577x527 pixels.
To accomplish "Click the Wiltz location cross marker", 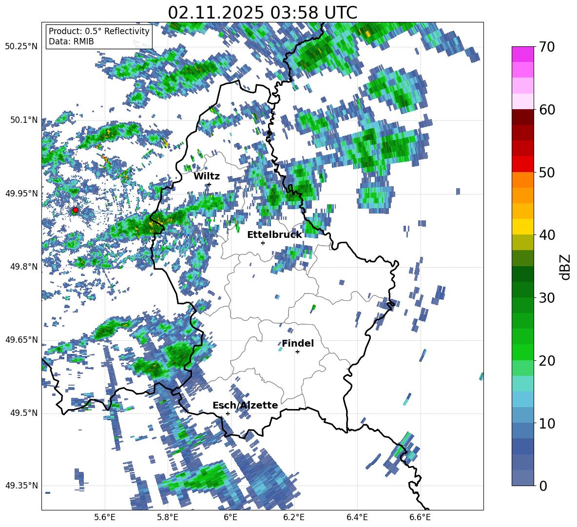I will pos(210,184).
